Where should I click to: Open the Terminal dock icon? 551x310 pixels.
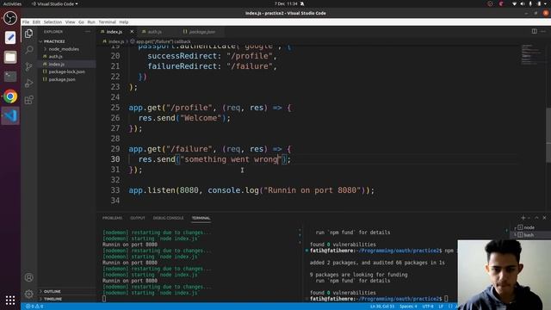coord(9,77)
